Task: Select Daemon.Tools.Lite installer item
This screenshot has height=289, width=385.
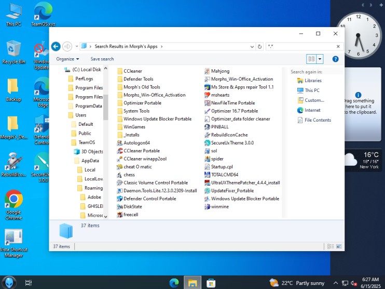Action: [157, 191]
